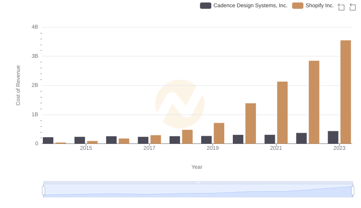Select the 2020 Cadence bar
The width and height of the screenshot is (361, 208).
(x=238, y=139)
